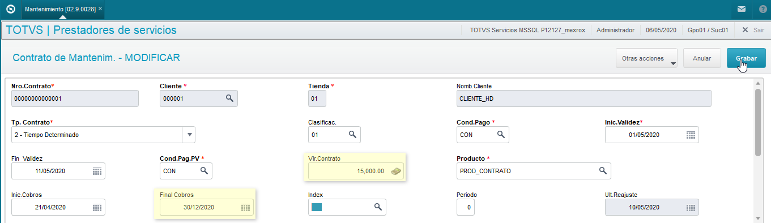This screenshot has width=771, height=223.
Task: Click the Tienda field
Action: (317, 98)
